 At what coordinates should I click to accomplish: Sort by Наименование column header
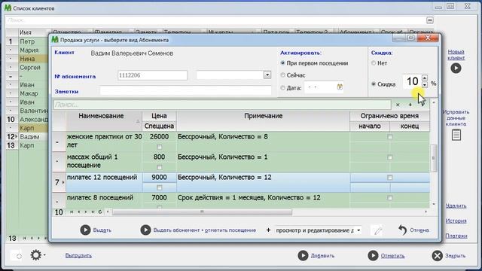tap(104, 120)
